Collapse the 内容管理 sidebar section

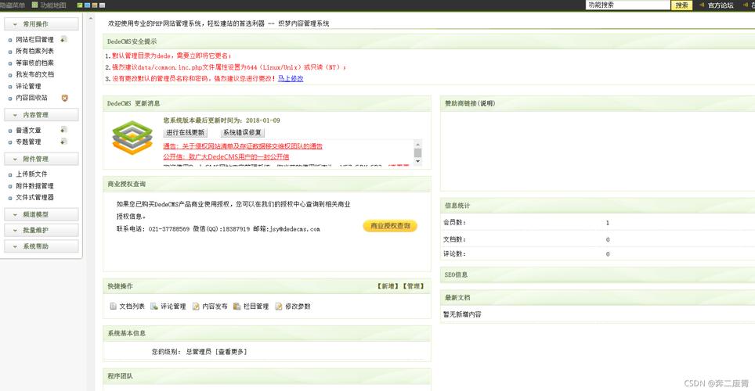(x=41, y=115)
